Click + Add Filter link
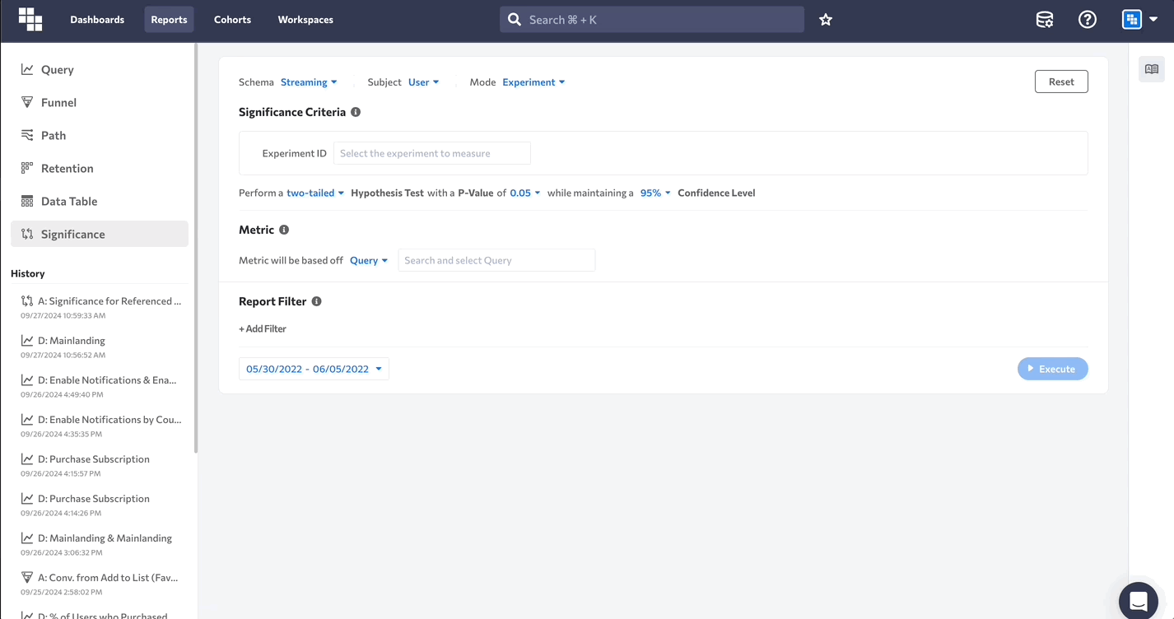The image size is (1174, 619). 263,328
